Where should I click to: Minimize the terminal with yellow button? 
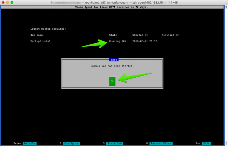7,2
